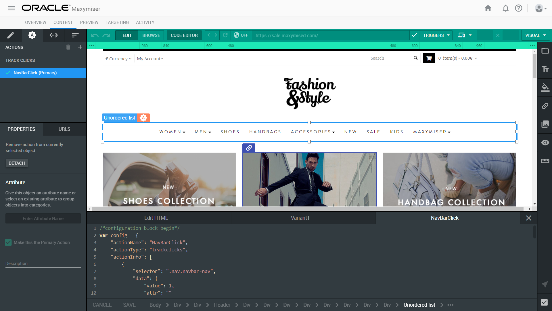The height and width of the screenshot is (311, 552).
Task: Uncheck Make this the Primary Action
Action: click(x=8, y=242)
